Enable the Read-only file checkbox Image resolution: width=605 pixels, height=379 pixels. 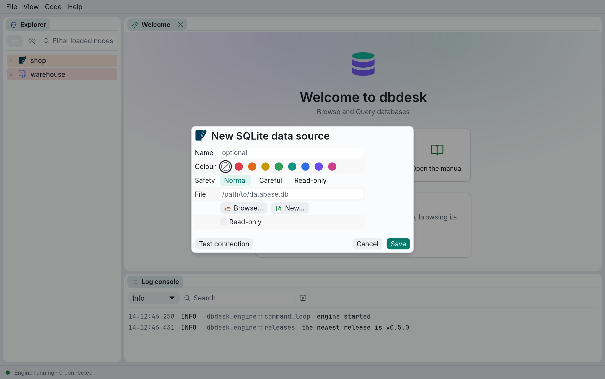pos(224,222)
